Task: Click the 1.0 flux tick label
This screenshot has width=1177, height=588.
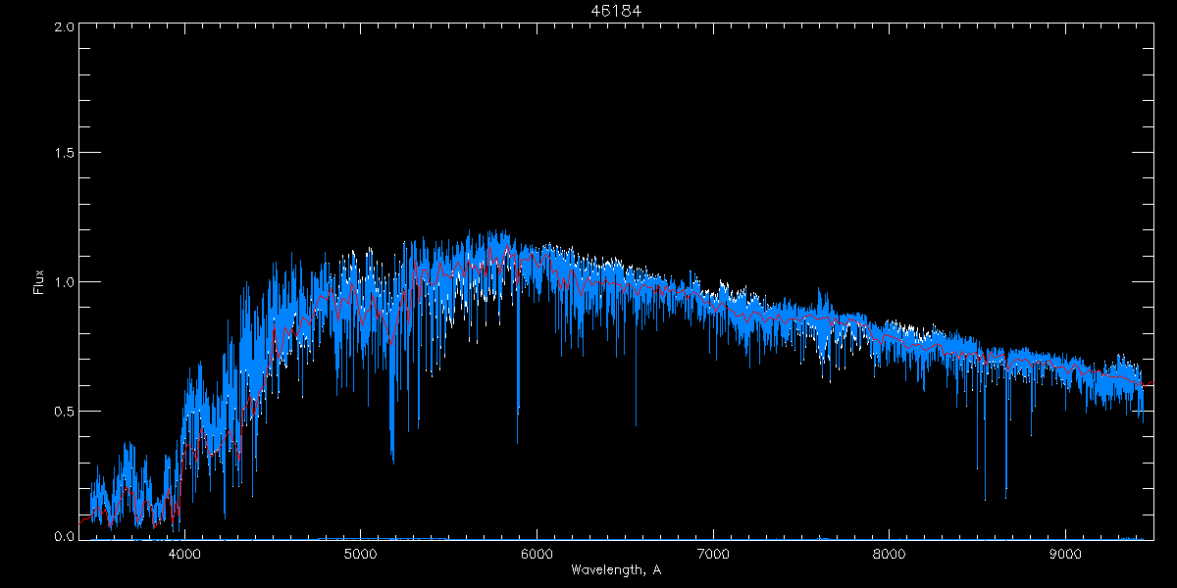Action: pos(64,282)
